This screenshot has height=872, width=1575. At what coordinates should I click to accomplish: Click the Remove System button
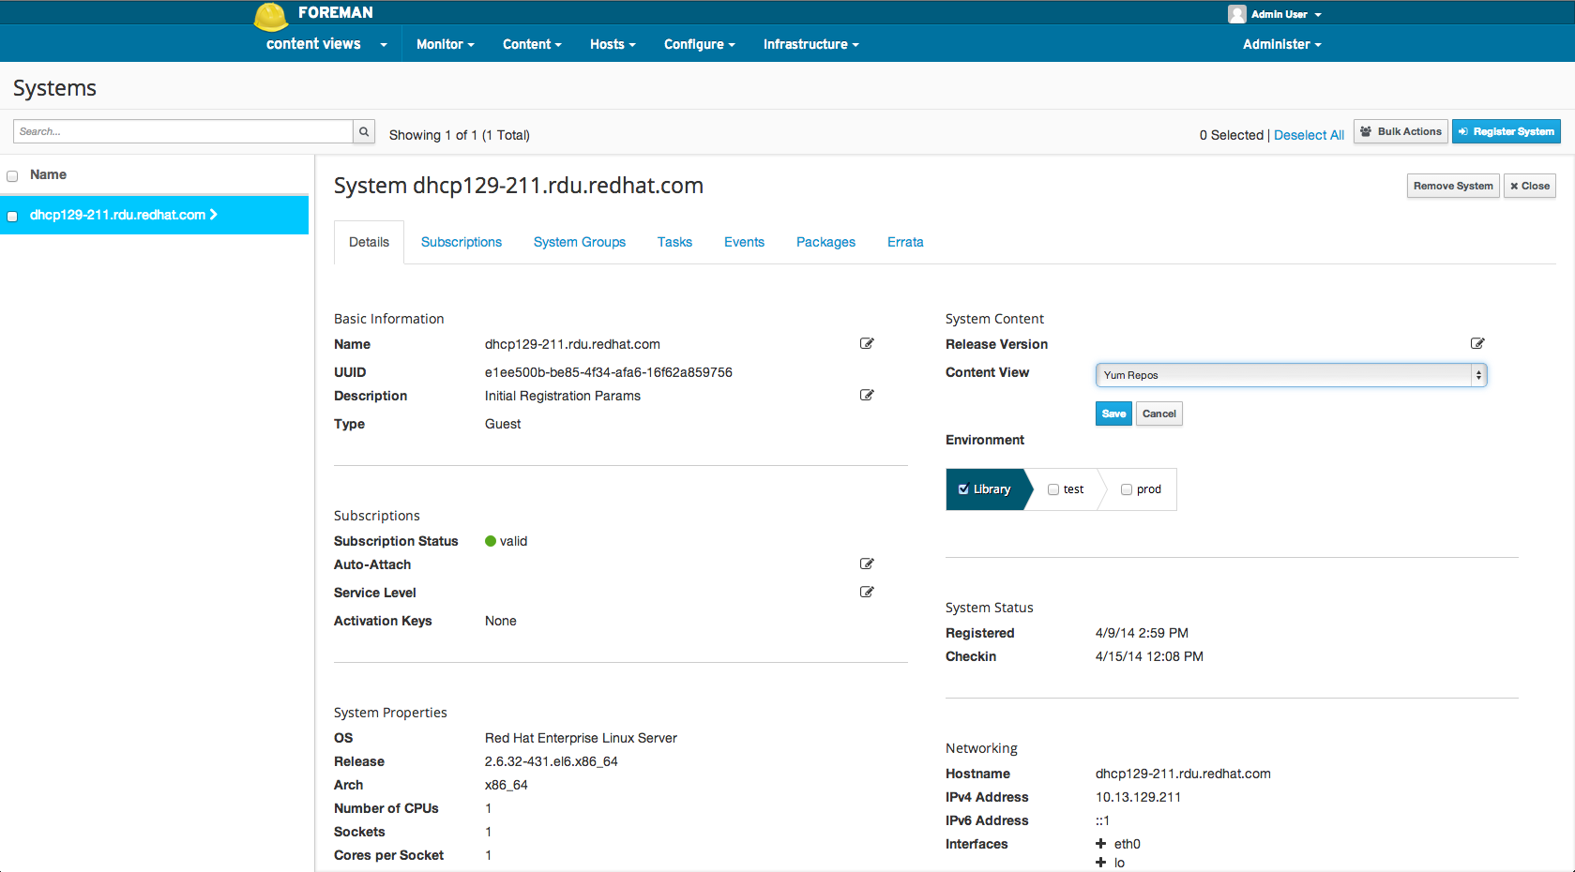(1453, 186)
